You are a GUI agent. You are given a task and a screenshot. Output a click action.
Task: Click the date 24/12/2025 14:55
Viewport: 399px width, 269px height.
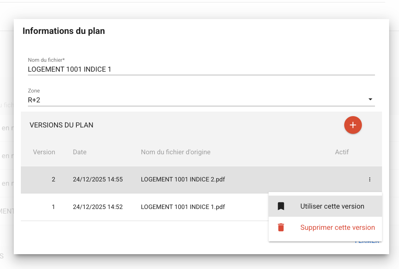tap(98, 179)
